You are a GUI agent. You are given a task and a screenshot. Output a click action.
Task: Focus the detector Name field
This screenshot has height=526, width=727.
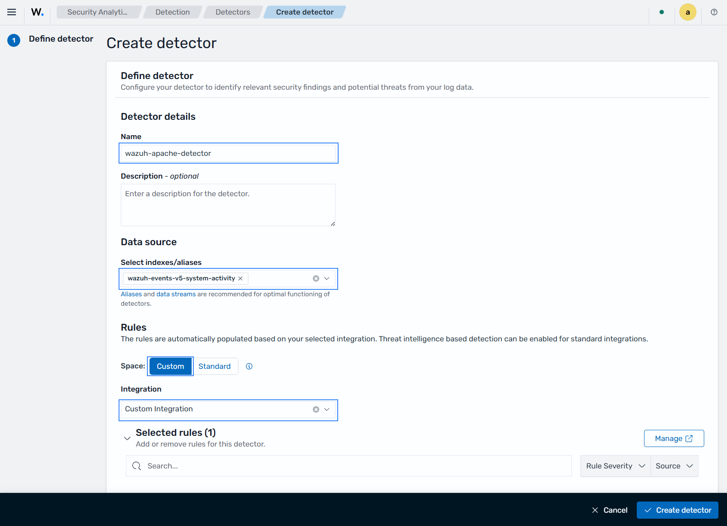click(228, 153)
